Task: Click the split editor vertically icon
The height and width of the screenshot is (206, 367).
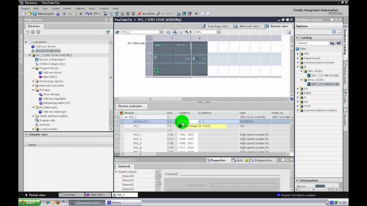Action: [209, 14]
